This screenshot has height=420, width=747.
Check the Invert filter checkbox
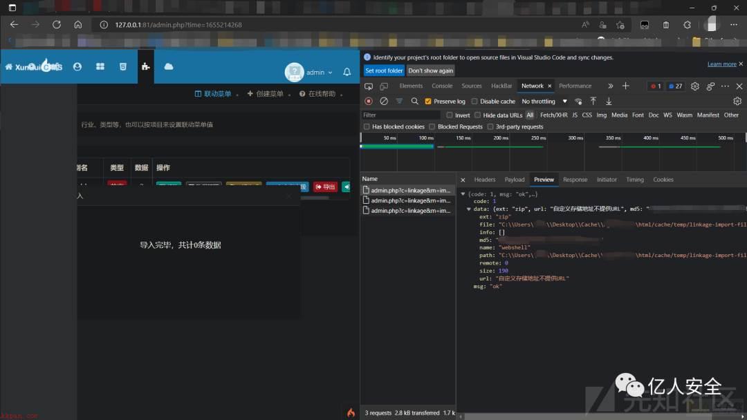pos(450,115)
